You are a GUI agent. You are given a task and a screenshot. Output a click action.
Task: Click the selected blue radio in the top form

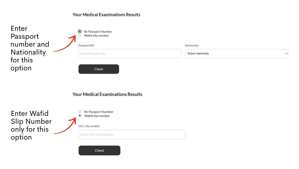[x=80, y=31]
